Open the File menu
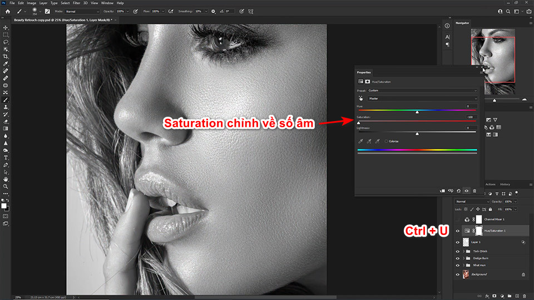 tap(12, 3)
